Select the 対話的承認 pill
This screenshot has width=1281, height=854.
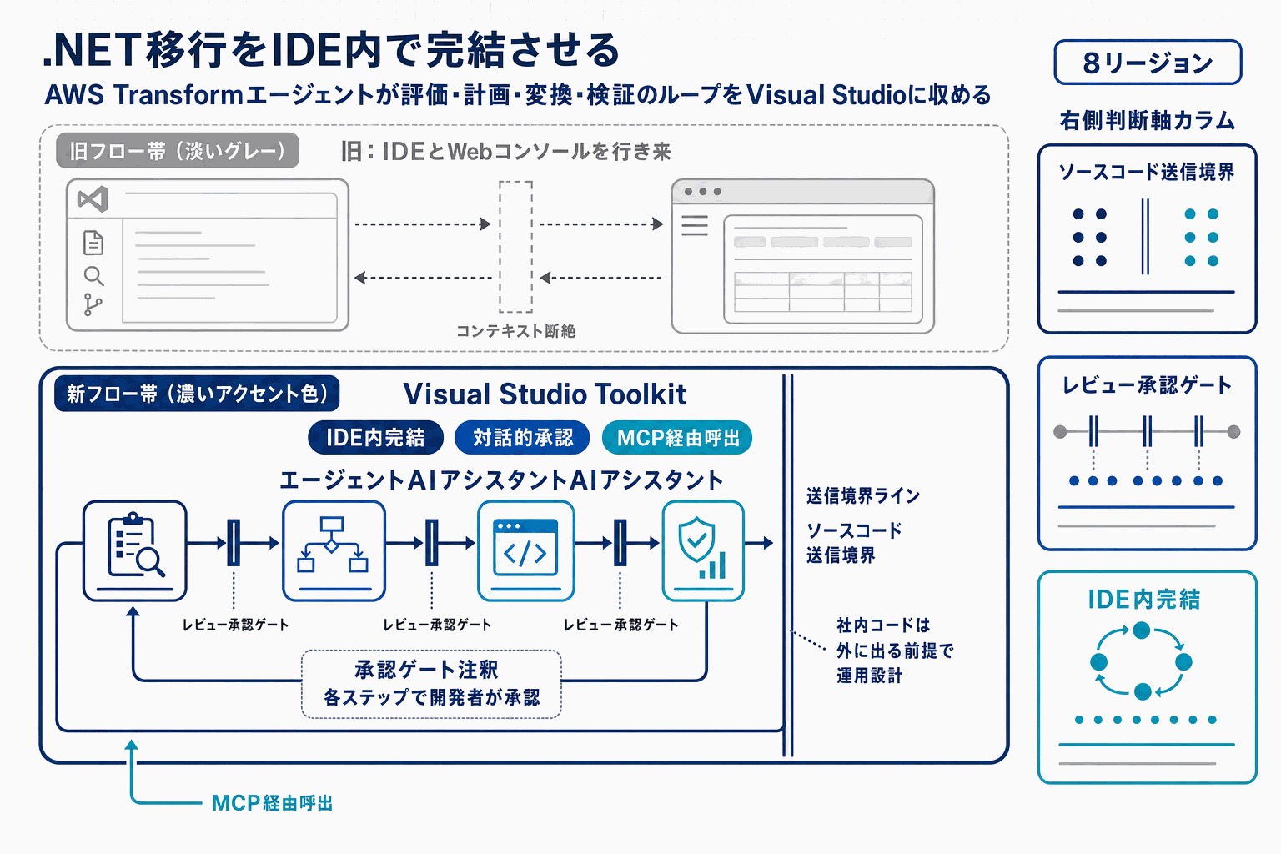[523, 438]
